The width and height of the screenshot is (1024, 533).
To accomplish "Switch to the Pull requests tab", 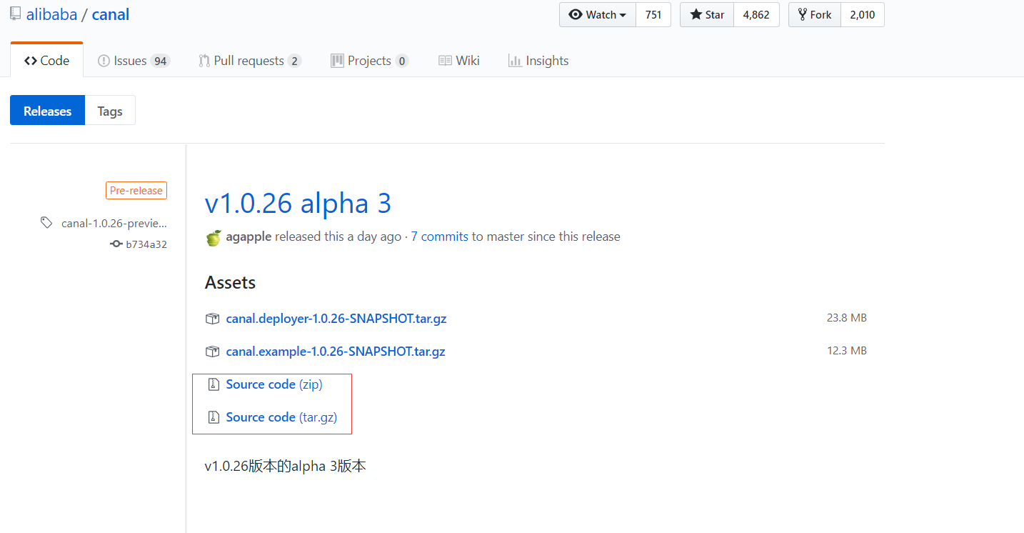I will pos(250,61).
